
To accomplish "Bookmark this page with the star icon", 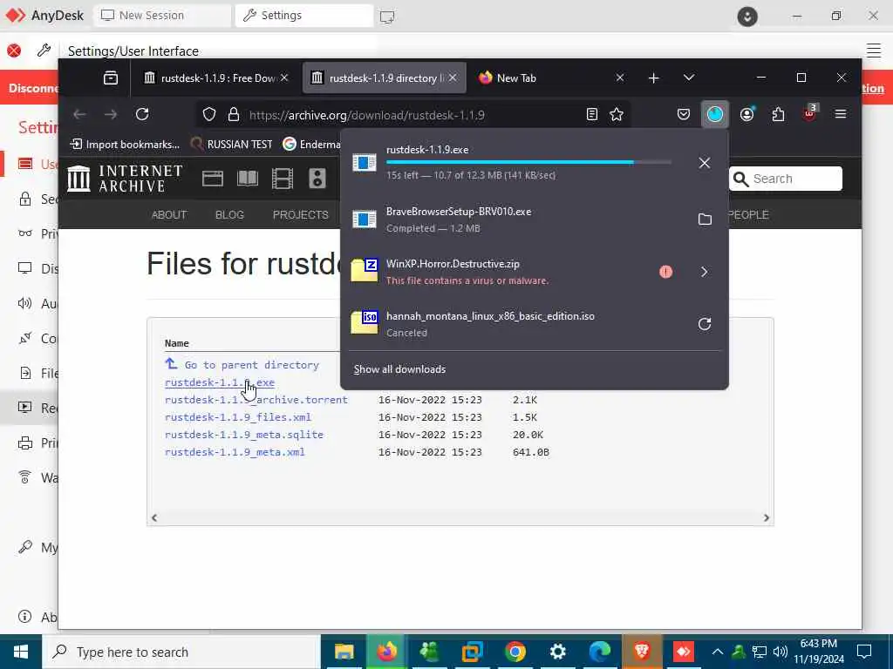I will point(617,114).
